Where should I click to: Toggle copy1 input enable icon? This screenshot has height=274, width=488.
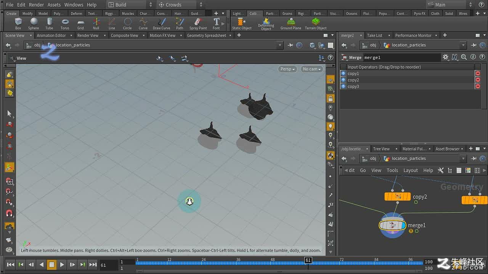click(344, 73)
